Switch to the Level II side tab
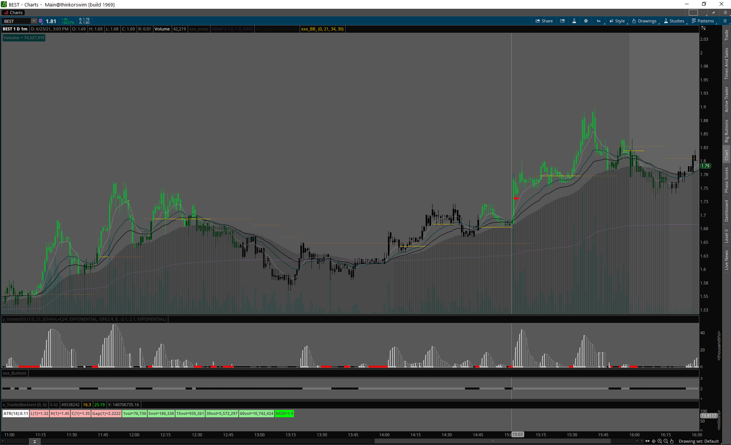The height and width of the screenshot is (445, 731). click(x=726, y=236)
